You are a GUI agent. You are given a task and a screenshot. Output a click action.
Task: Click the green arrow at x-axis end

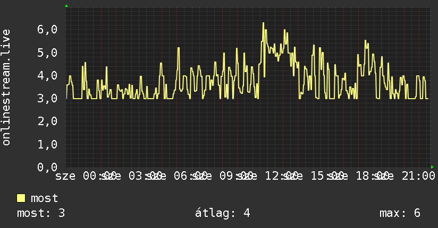click(x=432, y=167)
